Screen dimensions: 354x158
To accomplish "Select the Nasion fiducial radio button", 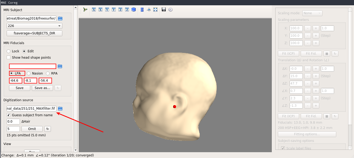I will (x=29, y=73).
